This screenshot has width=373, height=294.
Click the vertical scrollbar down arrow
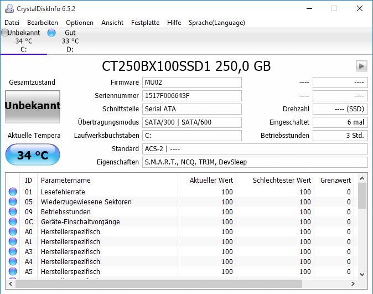pyautogui.click(x=362, y=275)
